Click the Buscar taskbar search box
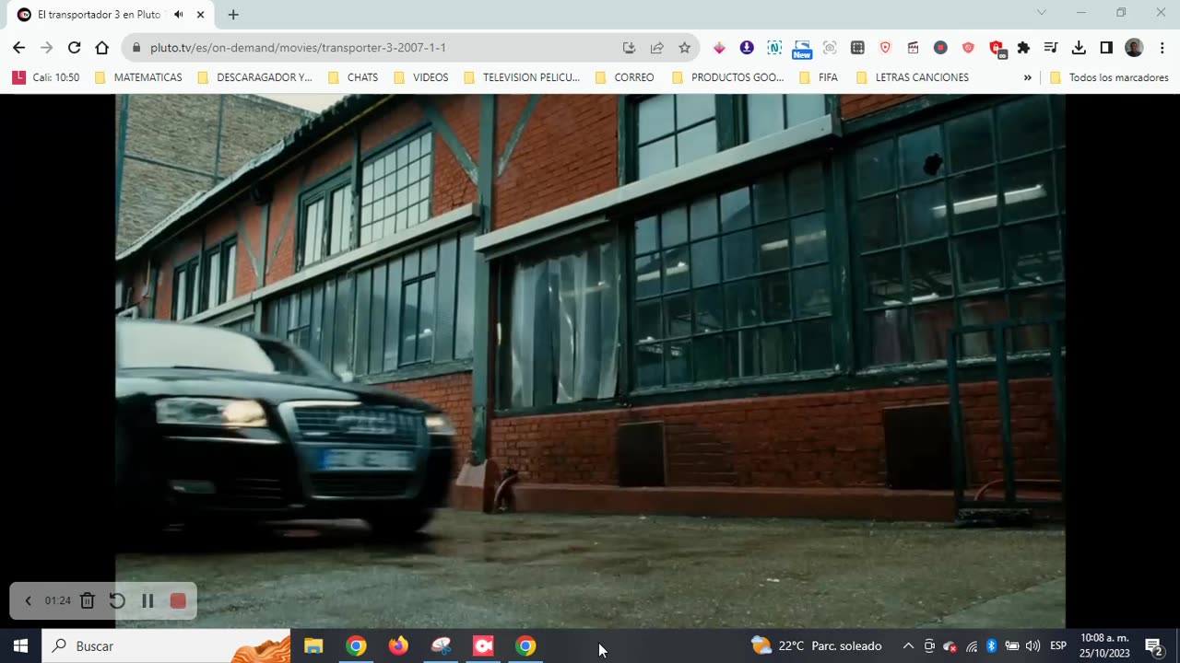The width and height of the screenshot is (1180, 663). pos(166,646)
